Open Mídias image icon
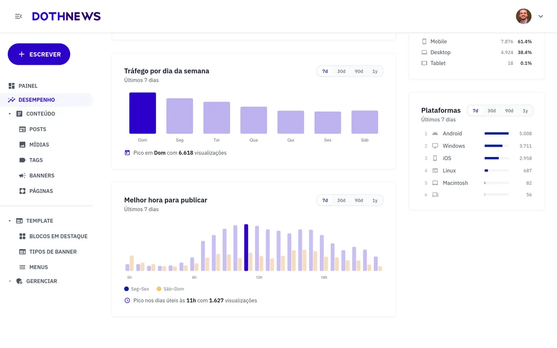Viewport: 557px width, 348px height. click(x=22, y=145)
